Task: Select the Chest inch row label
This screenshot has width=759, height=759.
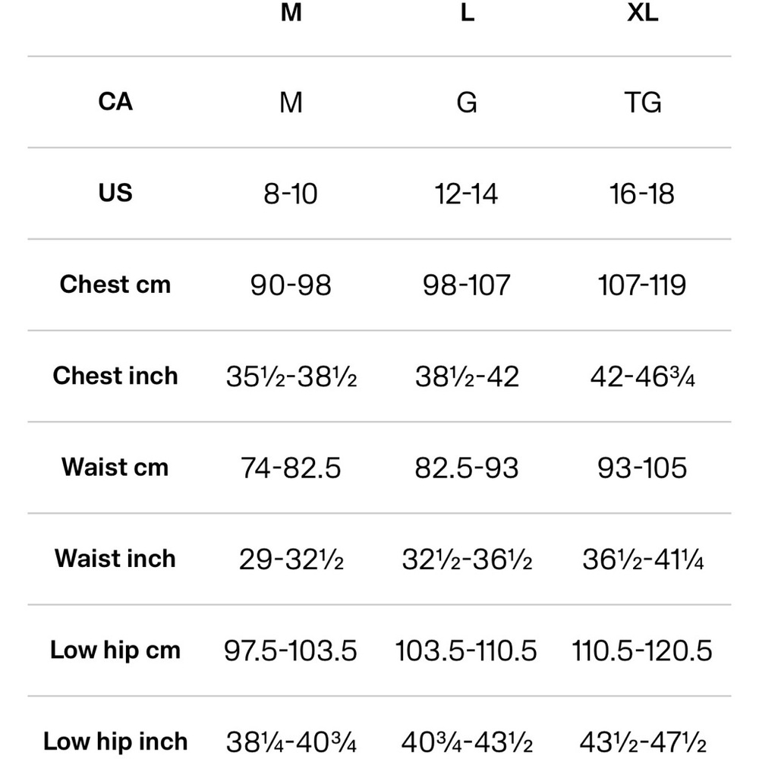Action: pos(115,376)
